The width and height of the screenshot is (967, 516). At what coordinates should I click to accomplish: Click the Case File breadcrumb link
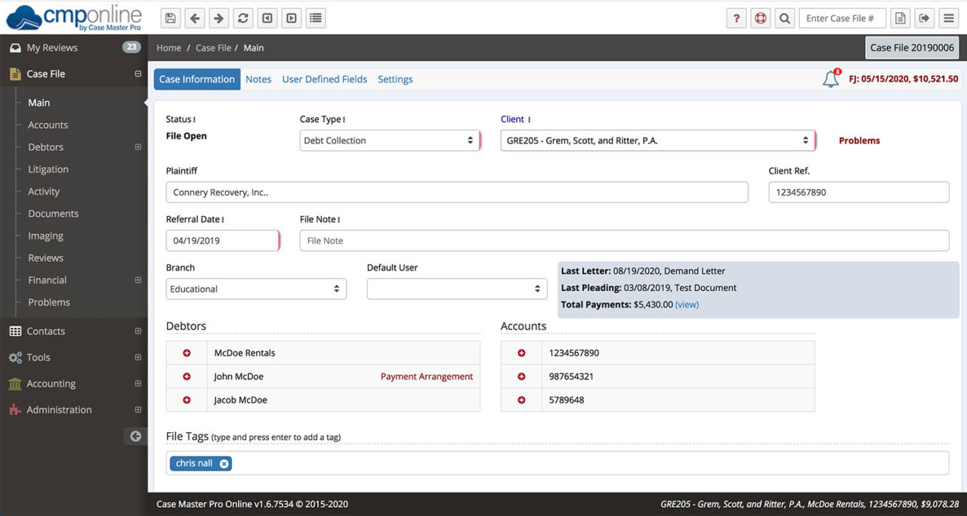pyautogui.click(x=213, y=48)
